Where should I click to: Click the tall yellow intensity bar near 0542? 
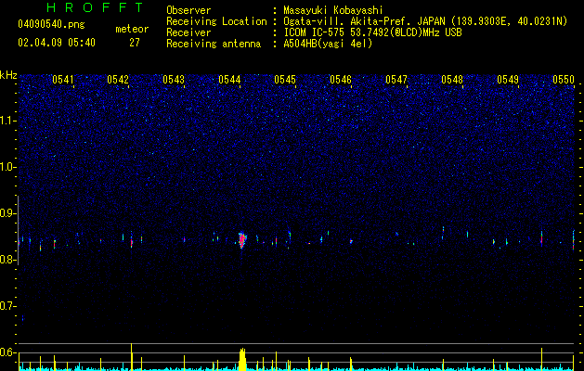coord(132,357)
